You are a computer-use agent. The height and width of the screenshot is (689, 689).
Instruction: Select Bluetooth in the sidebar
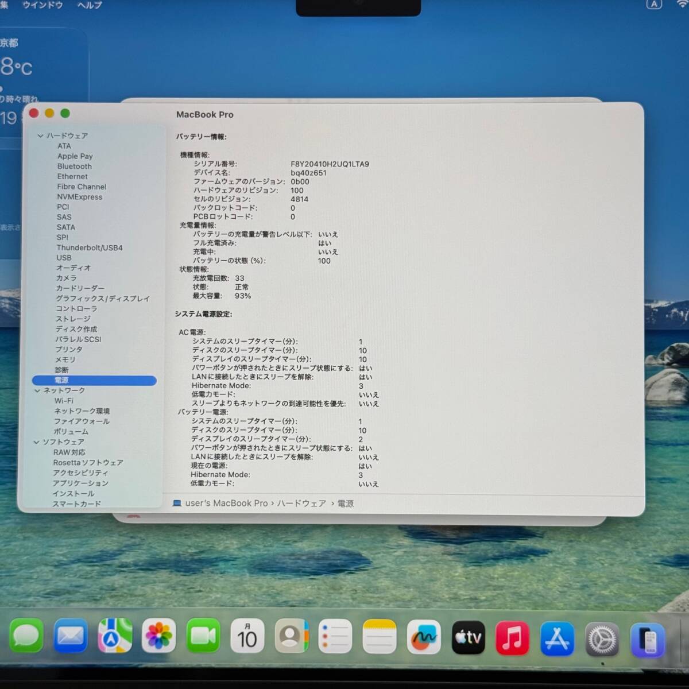74,167
